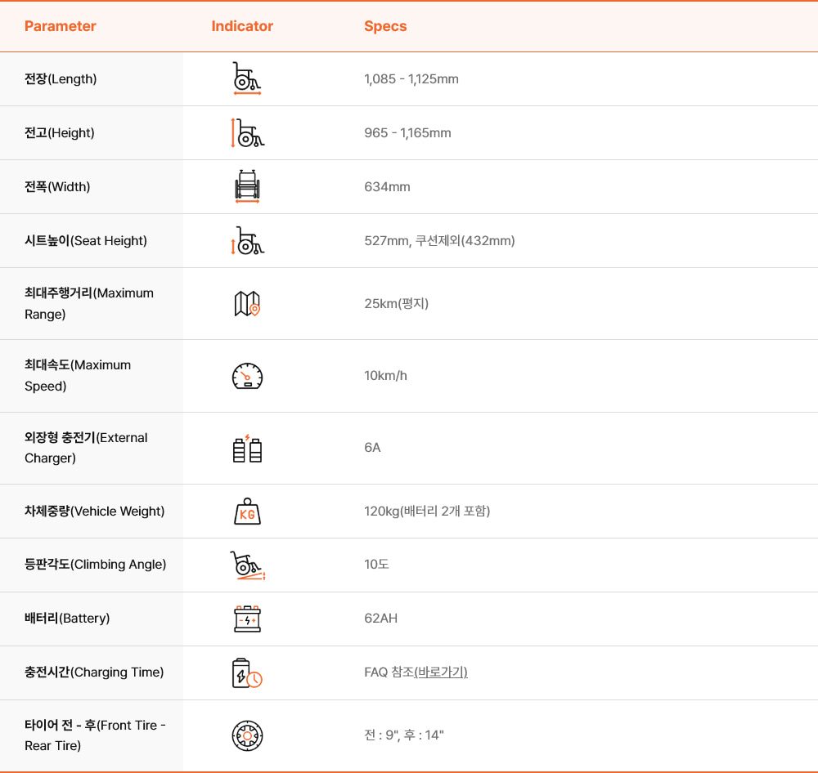The image size is (818, 773).
Task: Click the Vehicle Weight KG icon
Action: (x=247, y=512)
